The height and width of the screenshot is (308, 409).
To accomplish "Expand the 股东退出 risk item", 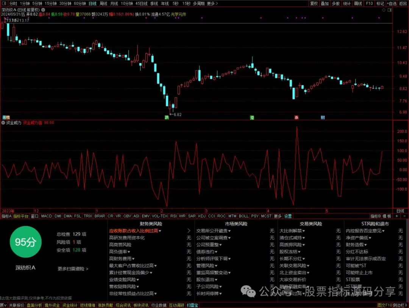I will [x=207, y=279].
